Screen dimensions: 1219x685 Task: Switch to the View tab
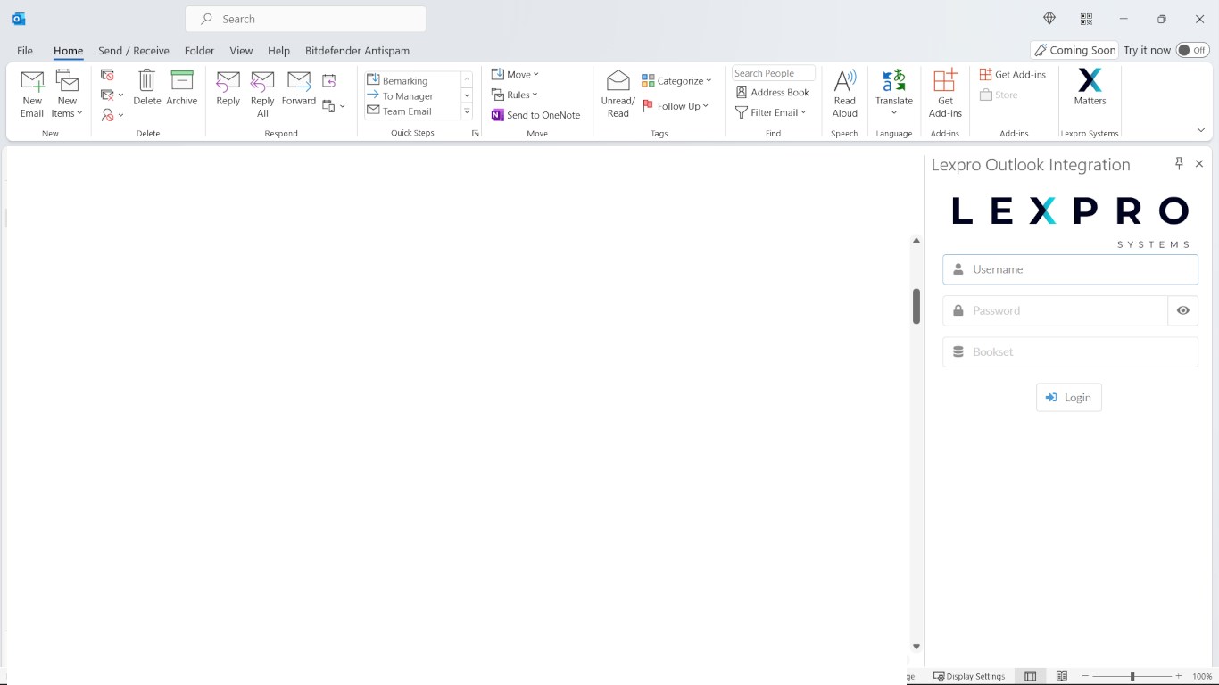[241, 51]
